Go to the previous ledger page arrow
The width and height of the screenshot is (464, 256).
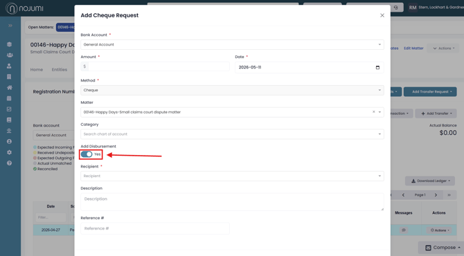pos(403,195)
